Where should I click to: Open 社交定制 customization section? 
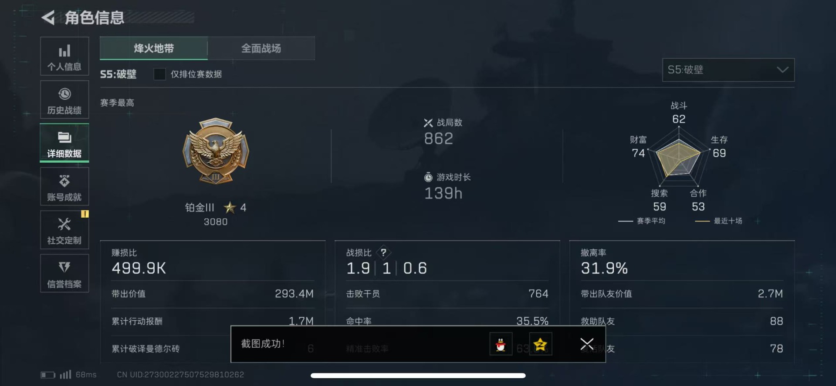(x=64, y=230)
